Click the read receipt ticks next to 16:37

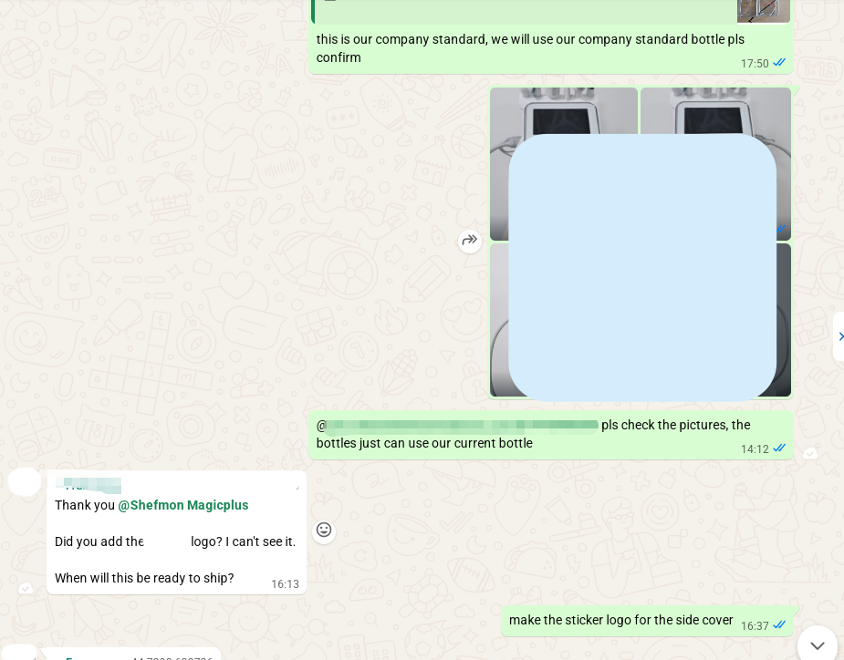pyautogui.click(x=779, y=625)
